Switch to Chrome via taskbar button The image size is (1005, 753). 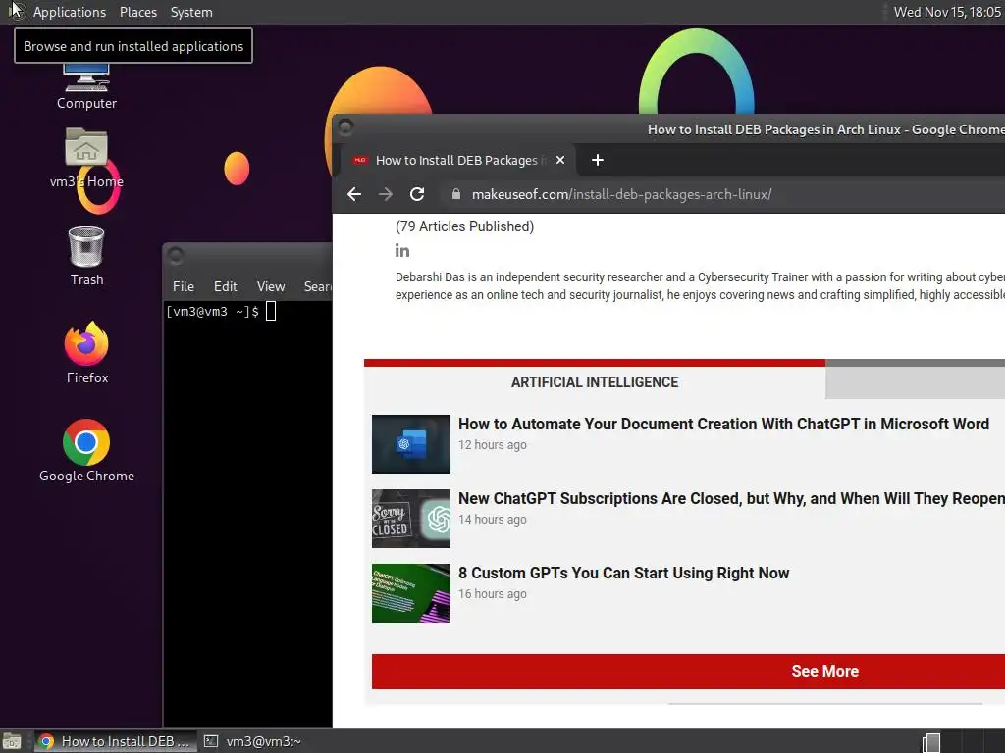point(115,741)
